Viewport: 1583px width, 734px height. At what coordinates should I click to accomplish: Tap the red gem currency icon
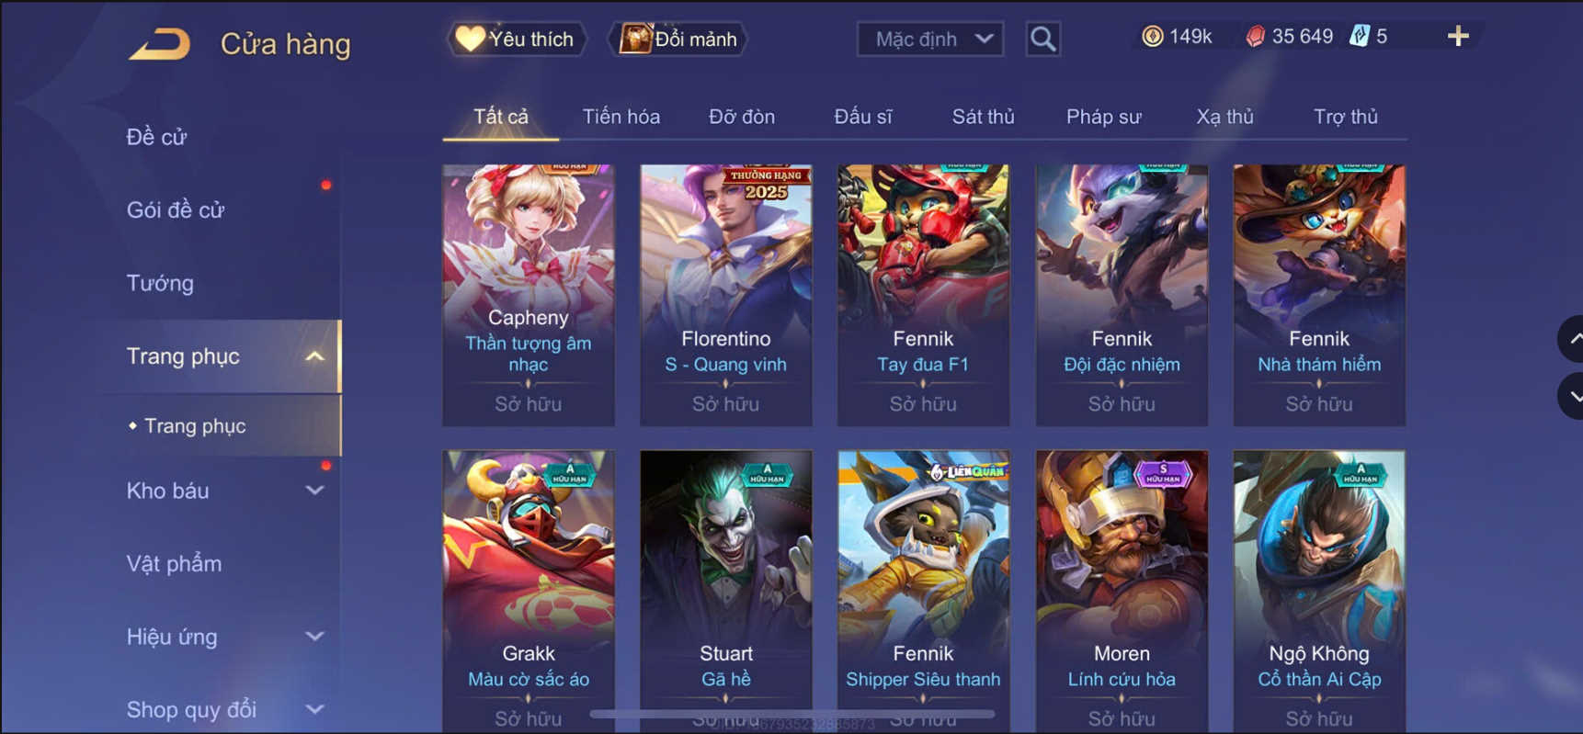tap(1255, 37)
